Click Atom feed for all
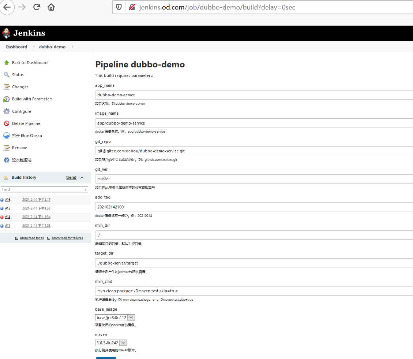The image size is (413, 359). tap(32, 238)
